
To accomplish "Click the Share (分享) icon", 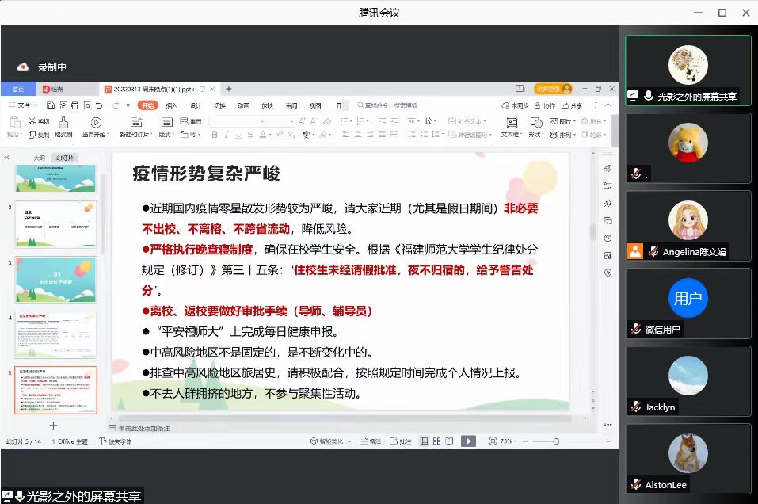I will (572, 105).
